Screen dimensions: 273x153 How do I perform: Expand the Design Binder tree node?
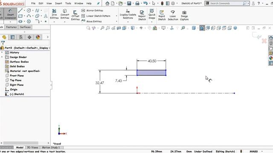tap(2, 57)
